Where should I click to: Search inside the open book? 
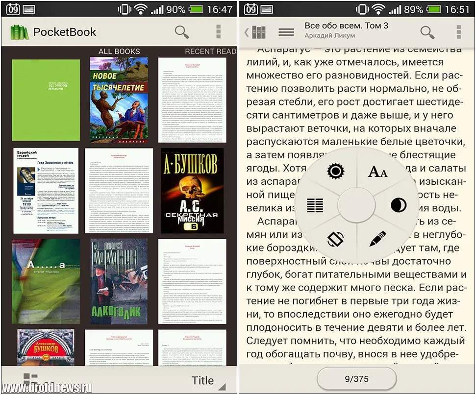pyautogui.click(x=427, y=32)
